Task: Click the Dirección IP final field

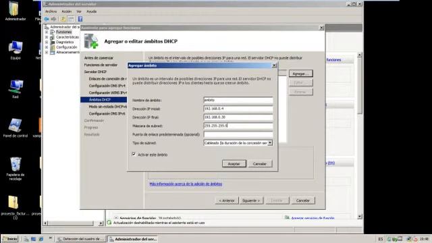Action: coord(238,117)
